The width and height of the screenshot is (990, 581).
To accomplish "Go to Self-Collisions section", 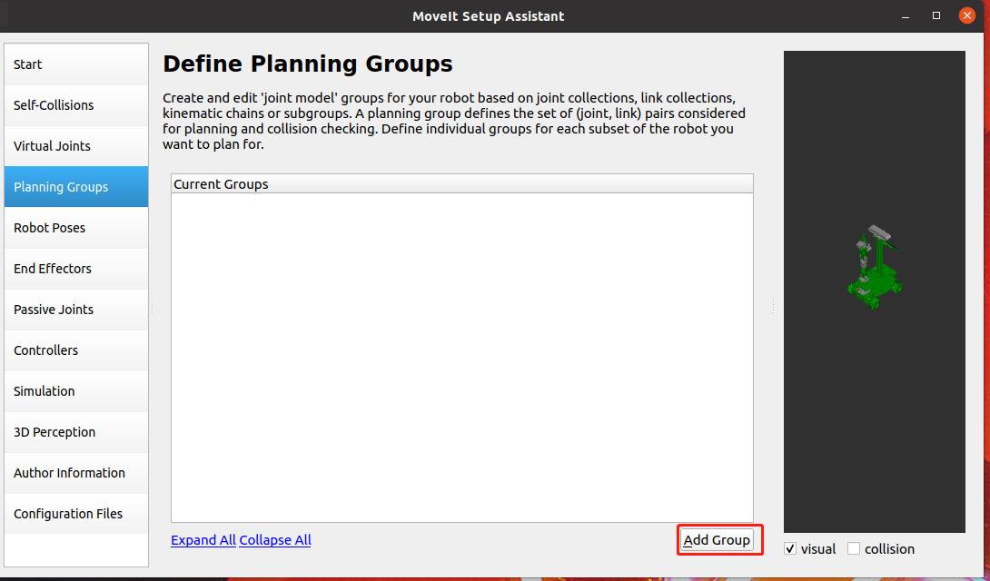I will [76, 105].
